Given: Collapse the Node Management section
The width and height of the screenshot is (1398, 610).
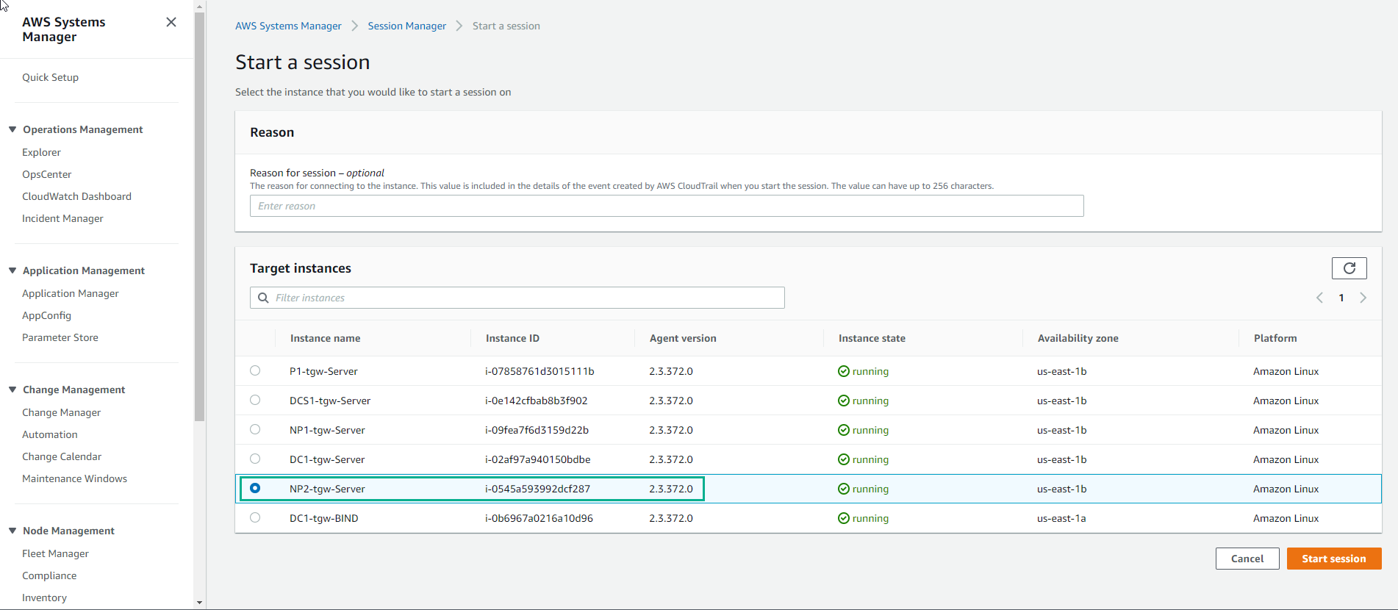Looking at the screenshot, I should 12,531.
